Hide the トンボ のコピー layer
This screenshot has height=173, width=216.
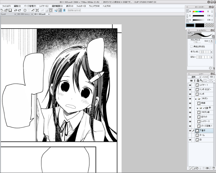190,90
